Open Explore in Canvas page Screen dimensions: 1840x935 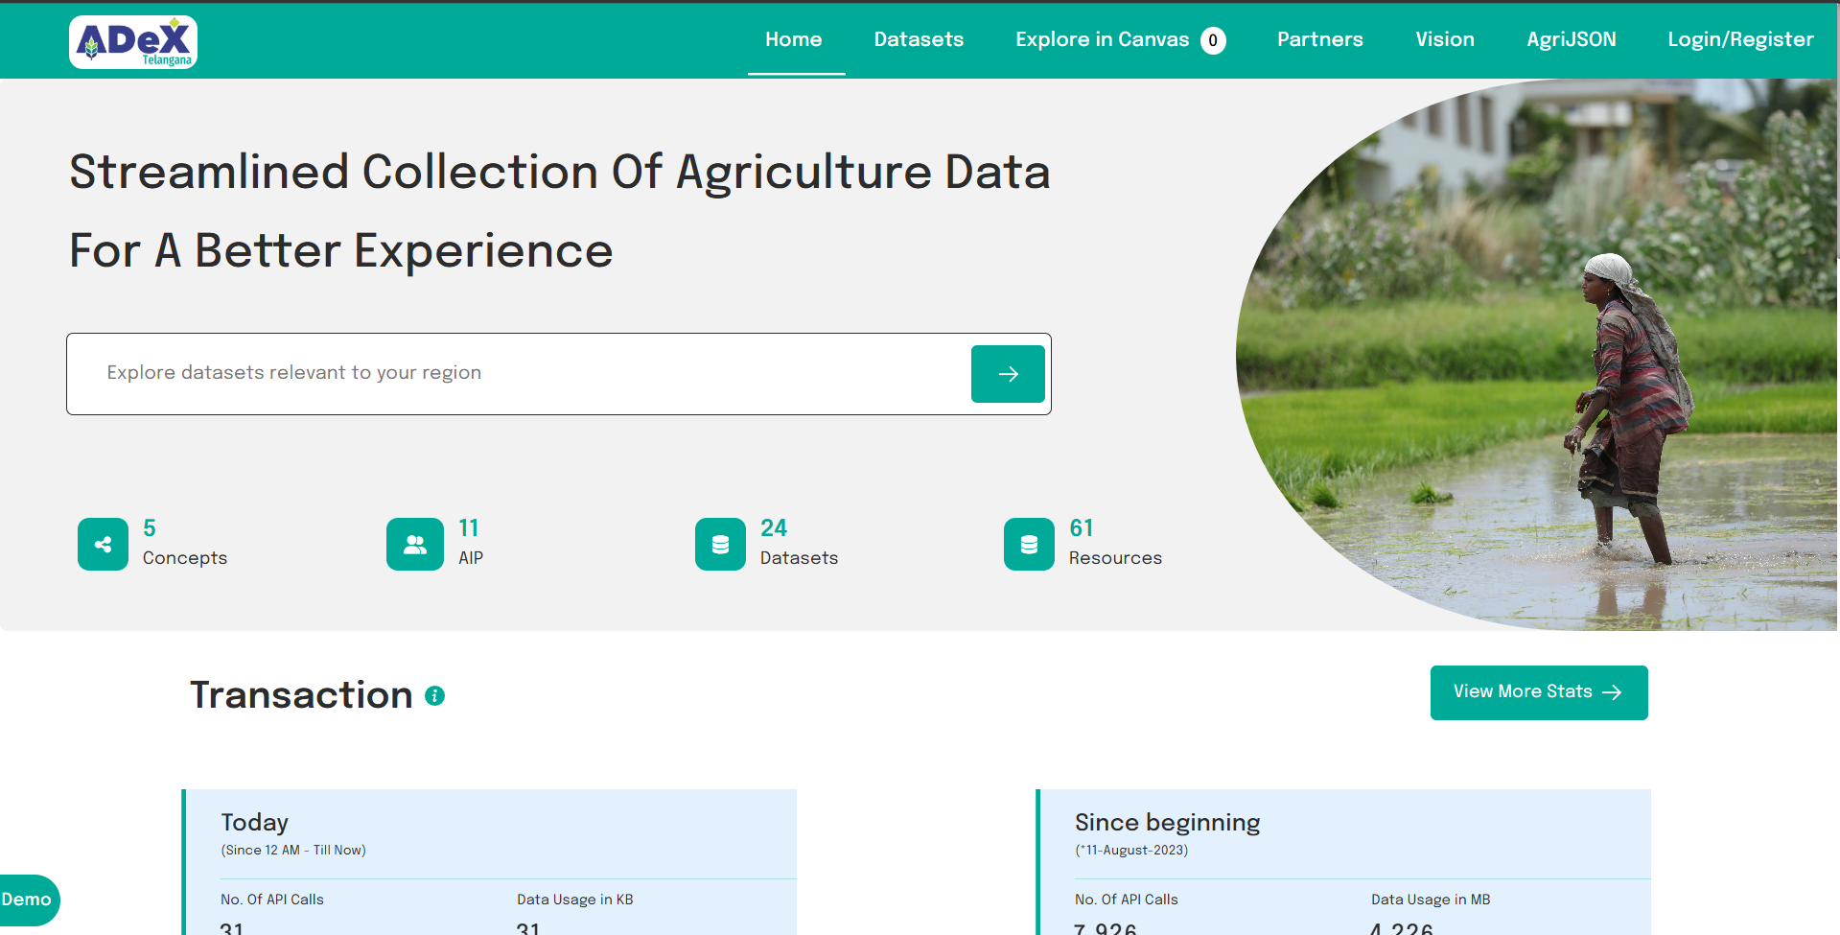[1102, 39]
